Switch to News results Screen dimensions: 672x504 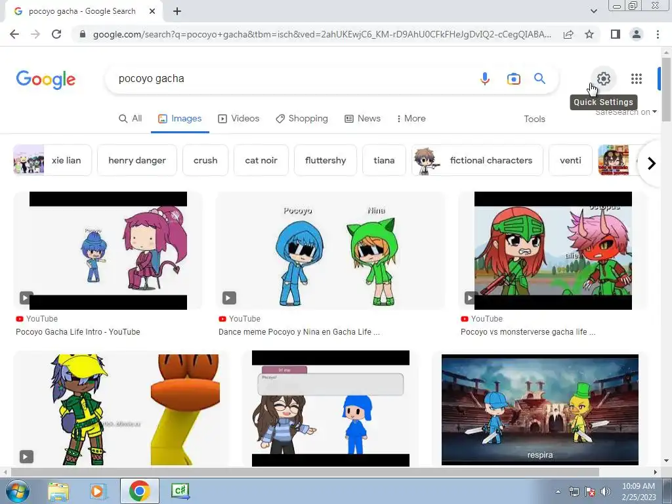coord(362,119)
